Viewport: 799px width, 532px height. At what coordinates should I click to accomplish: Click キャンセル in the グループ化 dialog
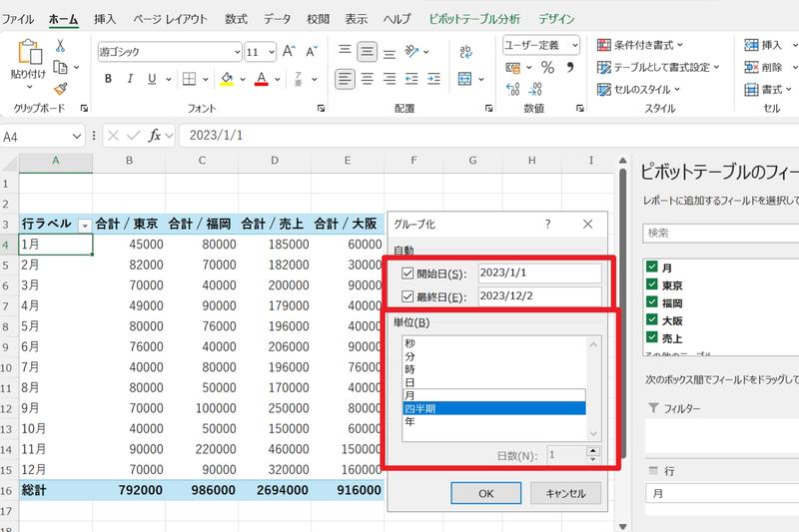(565, 493)
